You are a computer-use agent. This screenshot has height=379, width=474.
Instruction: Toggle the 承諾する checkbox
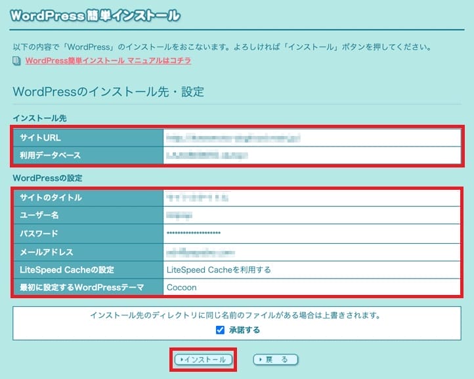pos(220,330)
